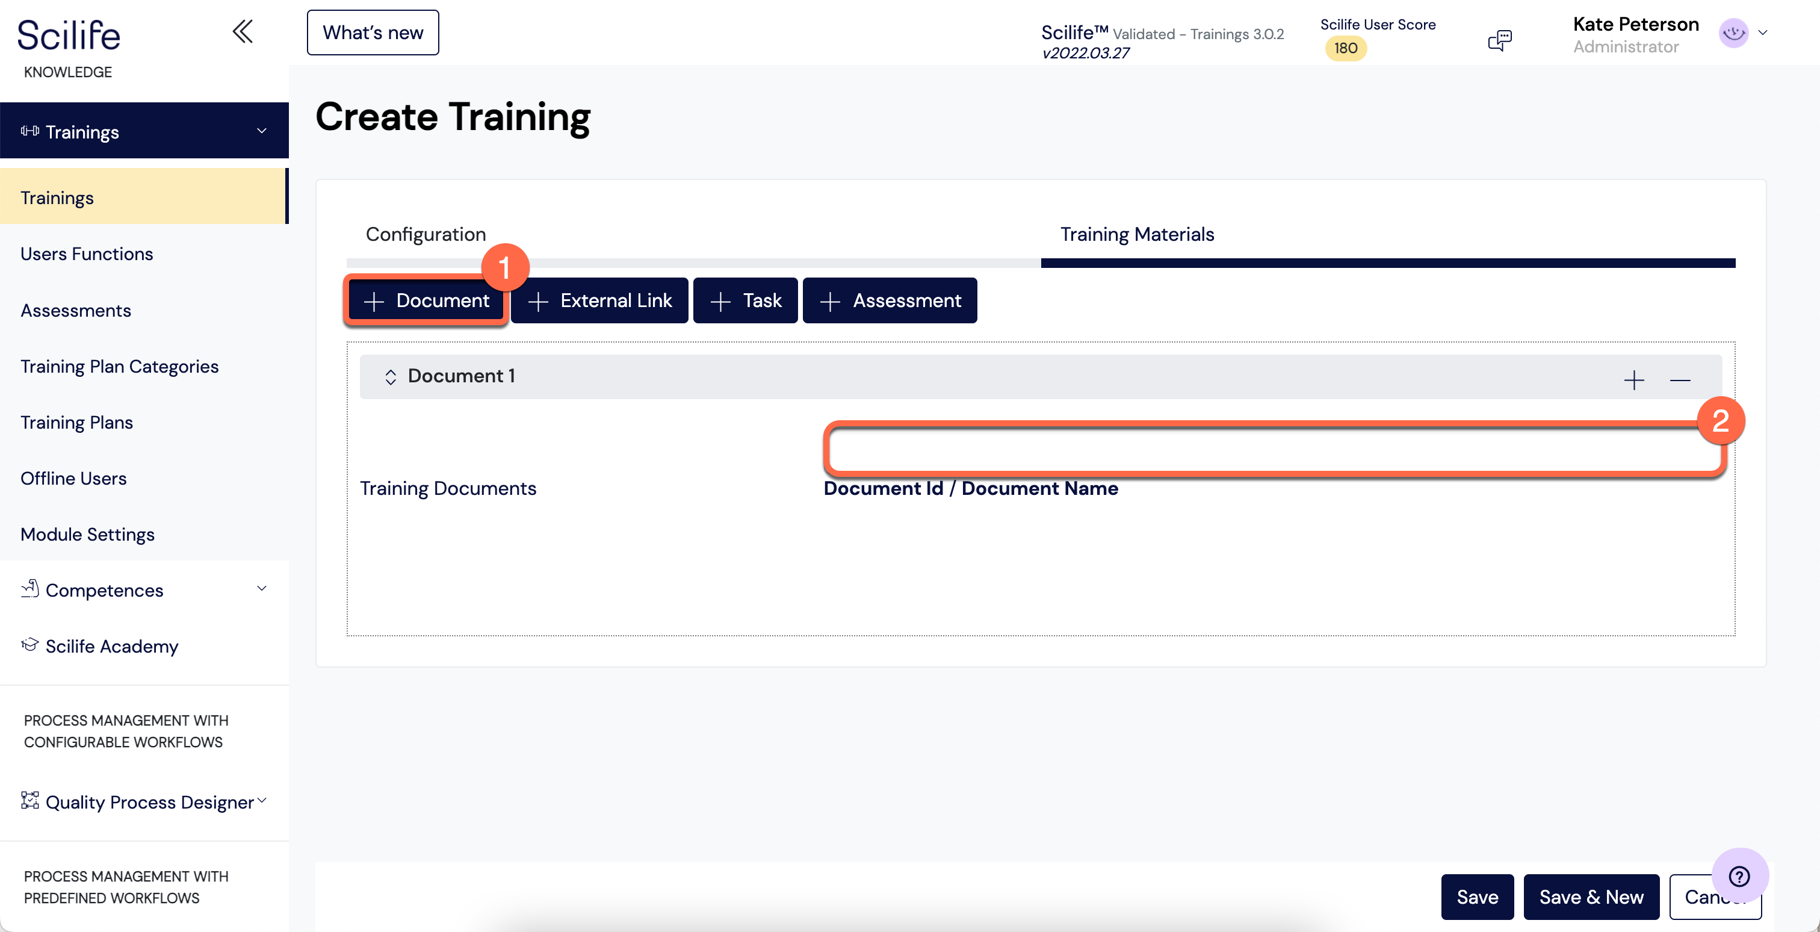Image resolution: width=1820 pixels, height=932 pixels.
Task: Open Assessments in sidebar
Action: tap(76, 310)
